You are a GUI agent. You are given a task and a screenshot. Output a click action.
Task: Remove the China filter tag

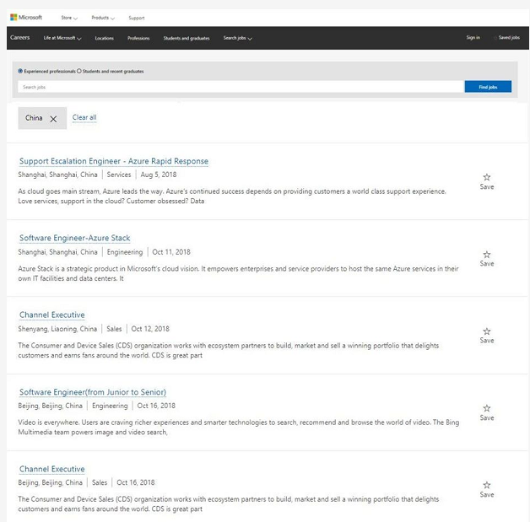tap(53, 119)
